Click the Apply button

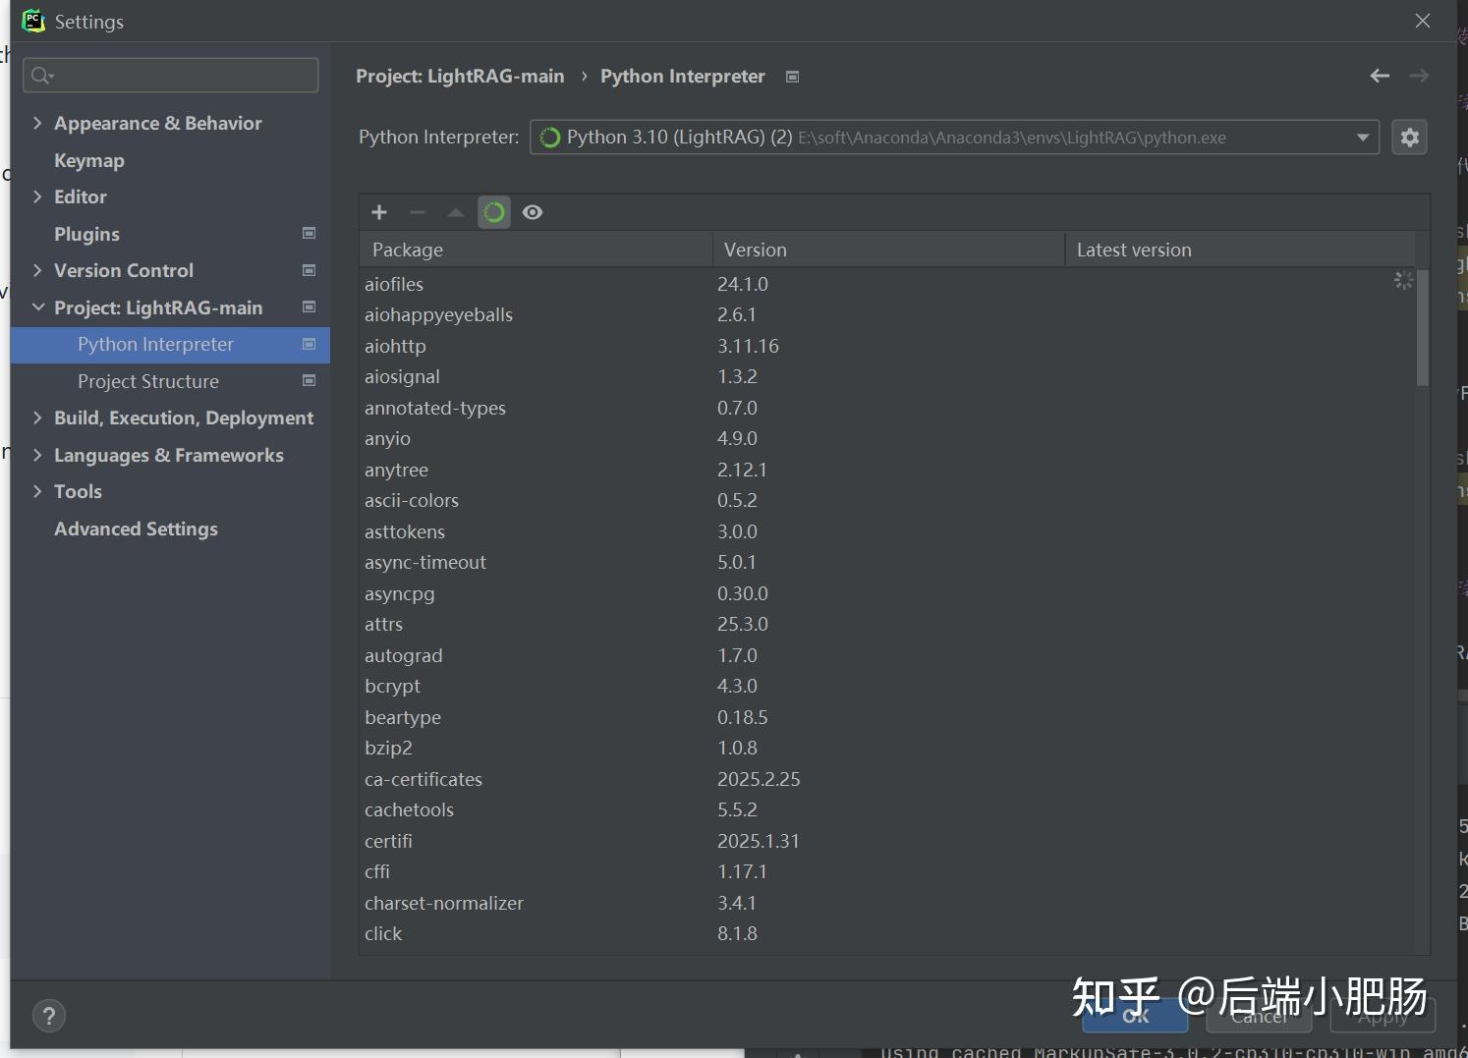1383,1016
